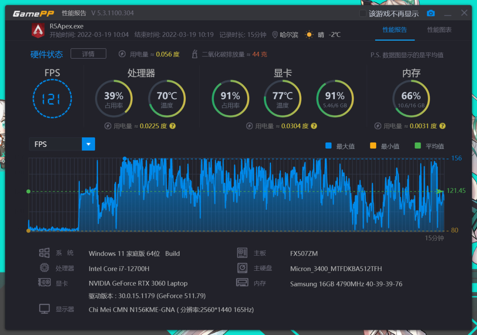The height and width of the screenshot is (335, 477).
Task: Click the help icon for graphics card power usage
Action: (314, 126)
